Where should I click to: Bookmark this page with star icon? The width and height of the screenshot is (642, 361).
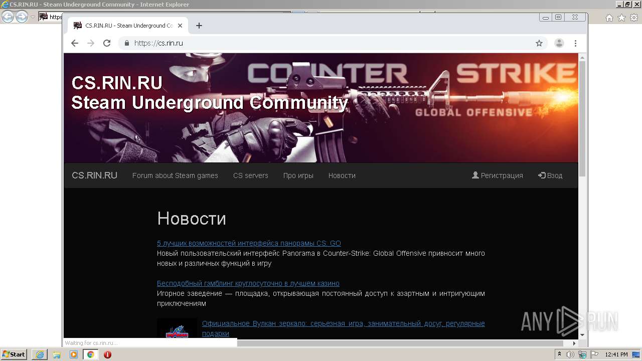(x=539, y=43)
